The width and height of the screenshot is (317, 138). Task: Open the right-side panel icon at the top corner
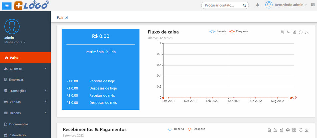pos(313,5)
